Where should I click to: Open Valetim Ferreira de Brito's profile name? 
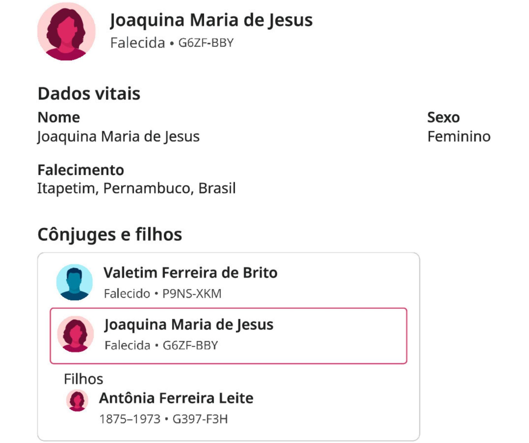point(190,273)
